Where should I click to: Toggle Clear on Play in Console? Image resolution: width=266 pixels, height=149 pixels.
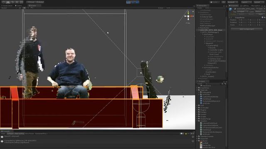coord(20,134)
